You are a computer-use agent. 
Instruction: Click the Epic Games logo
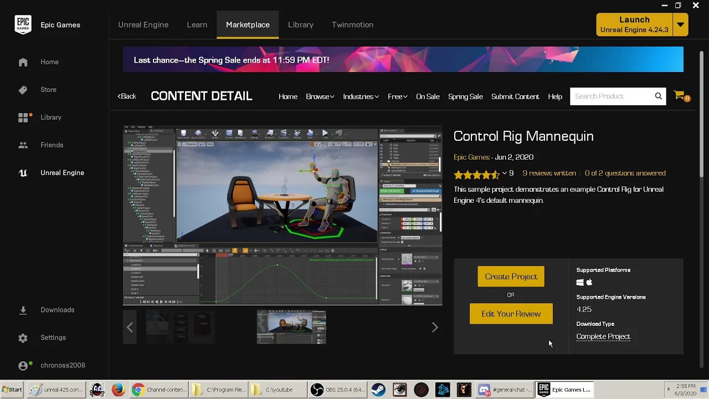tap(23, 25)
